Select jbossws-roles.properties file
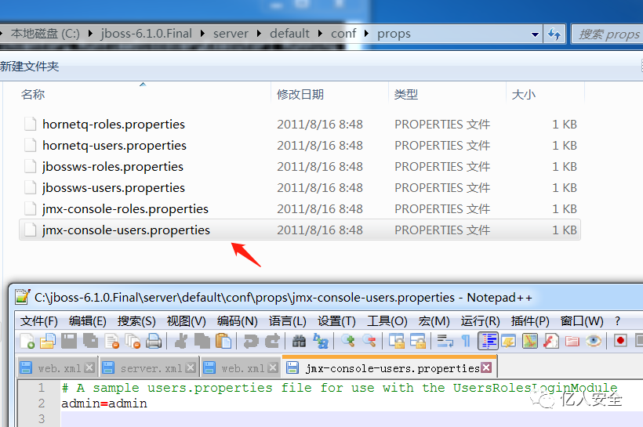Viewport: 643px width, 427px height. pyautogui.click(x=113, y=167)
